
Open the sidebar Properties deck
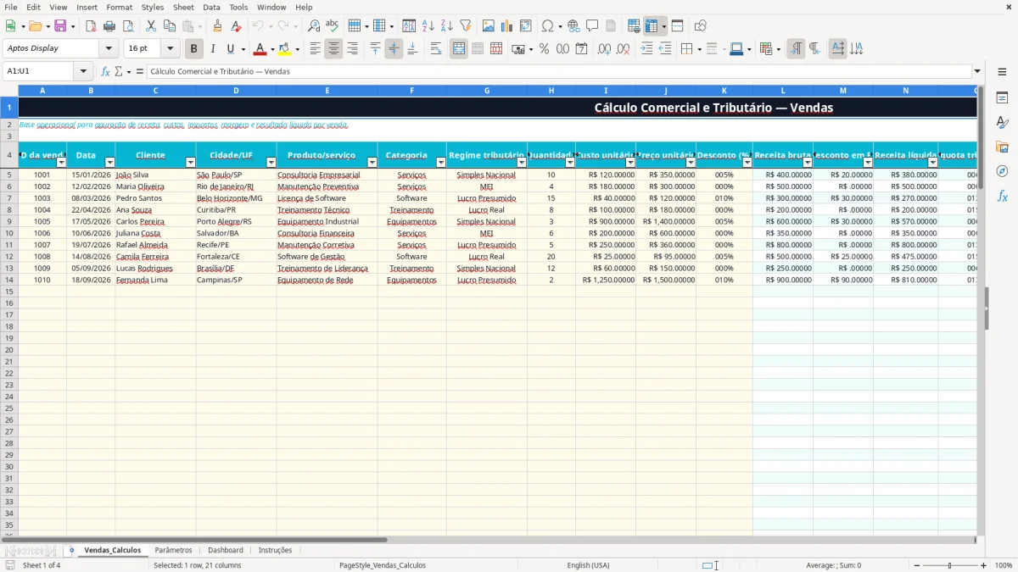[1002, 98]
